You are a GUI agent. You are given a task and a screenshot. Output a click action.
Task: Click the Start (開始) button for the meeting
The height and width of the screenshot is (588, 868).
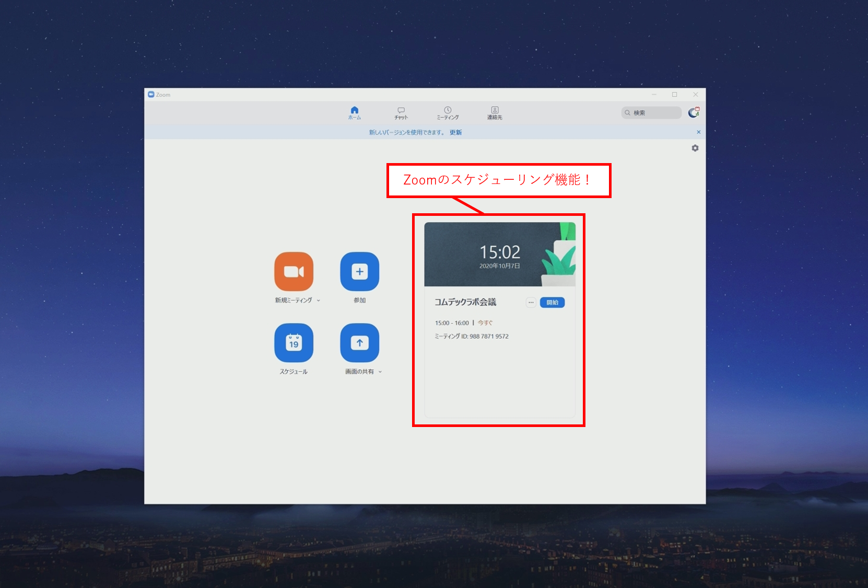click(x=552, y=303)
